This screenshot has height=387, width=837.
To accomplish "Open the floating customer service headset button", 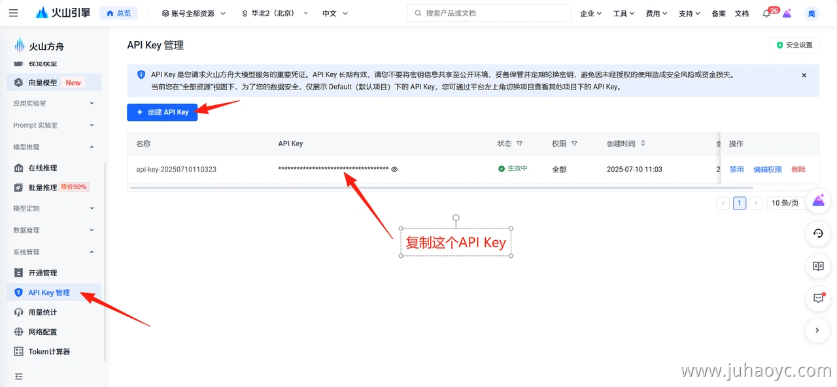I will [818, 233].
